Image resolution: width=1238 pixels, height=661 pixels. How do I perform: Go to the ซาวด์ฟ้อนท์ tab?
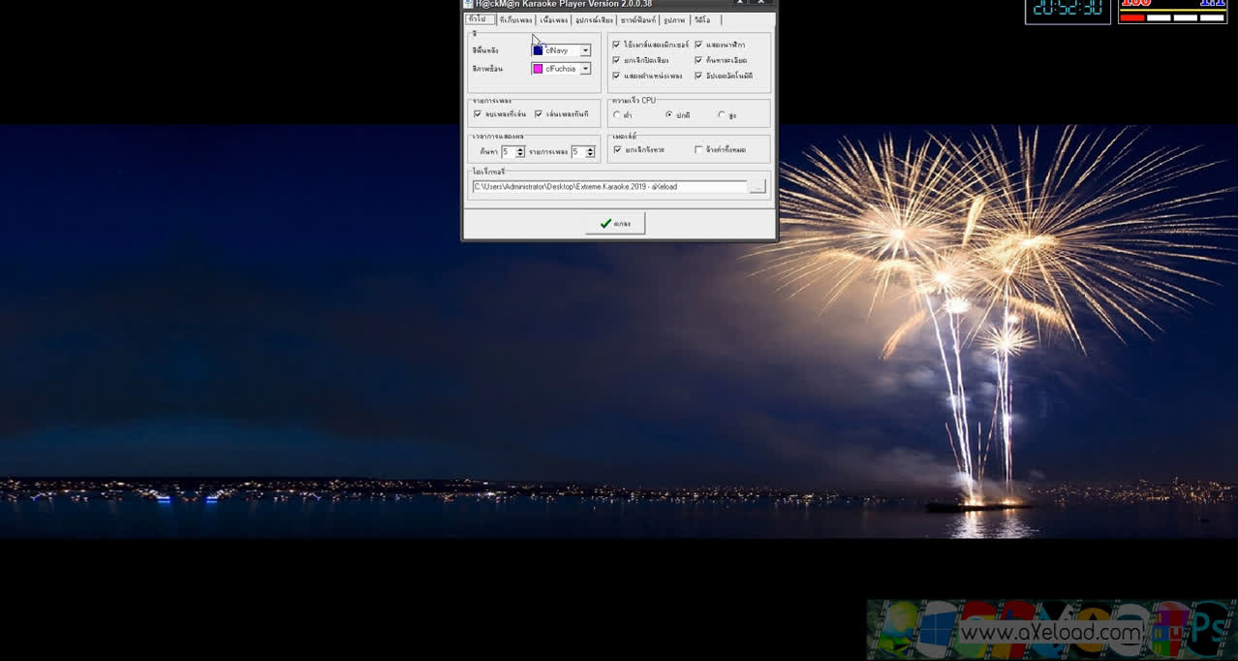point(638,19)
